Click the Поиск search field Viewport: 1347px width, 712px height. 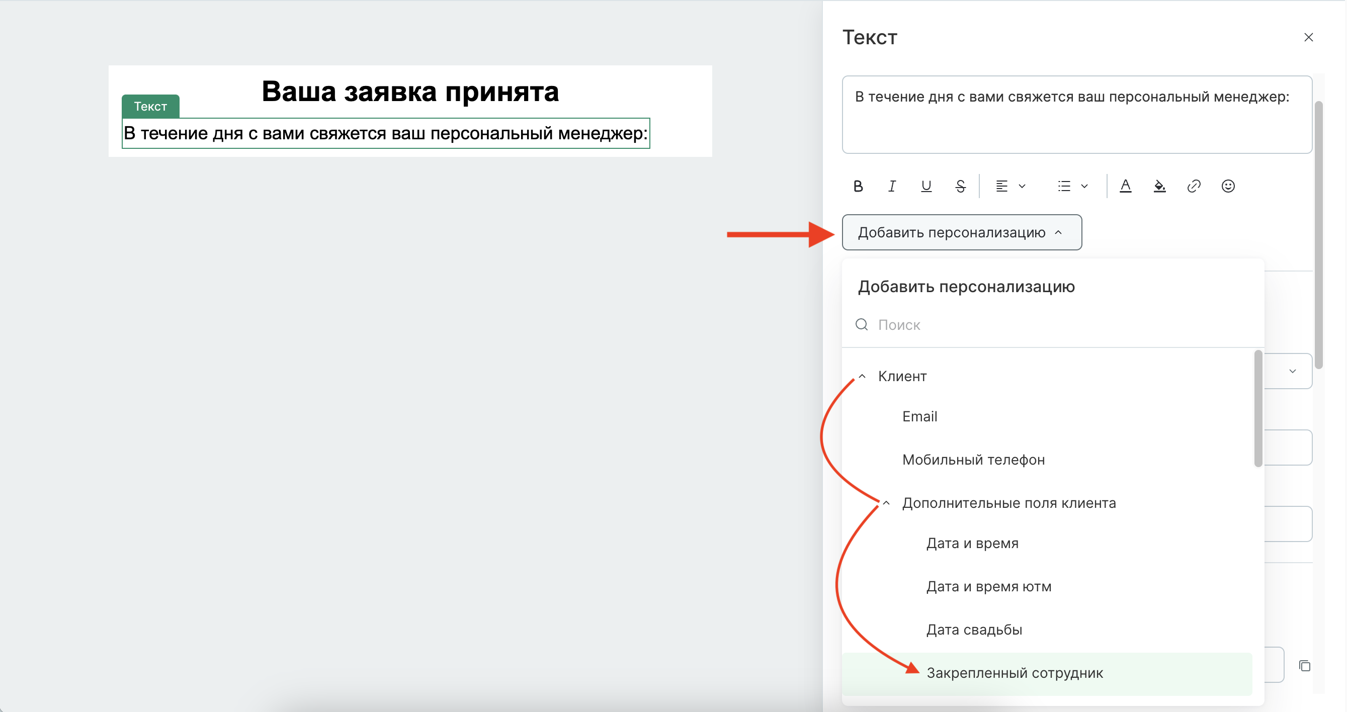(1053, 325)
